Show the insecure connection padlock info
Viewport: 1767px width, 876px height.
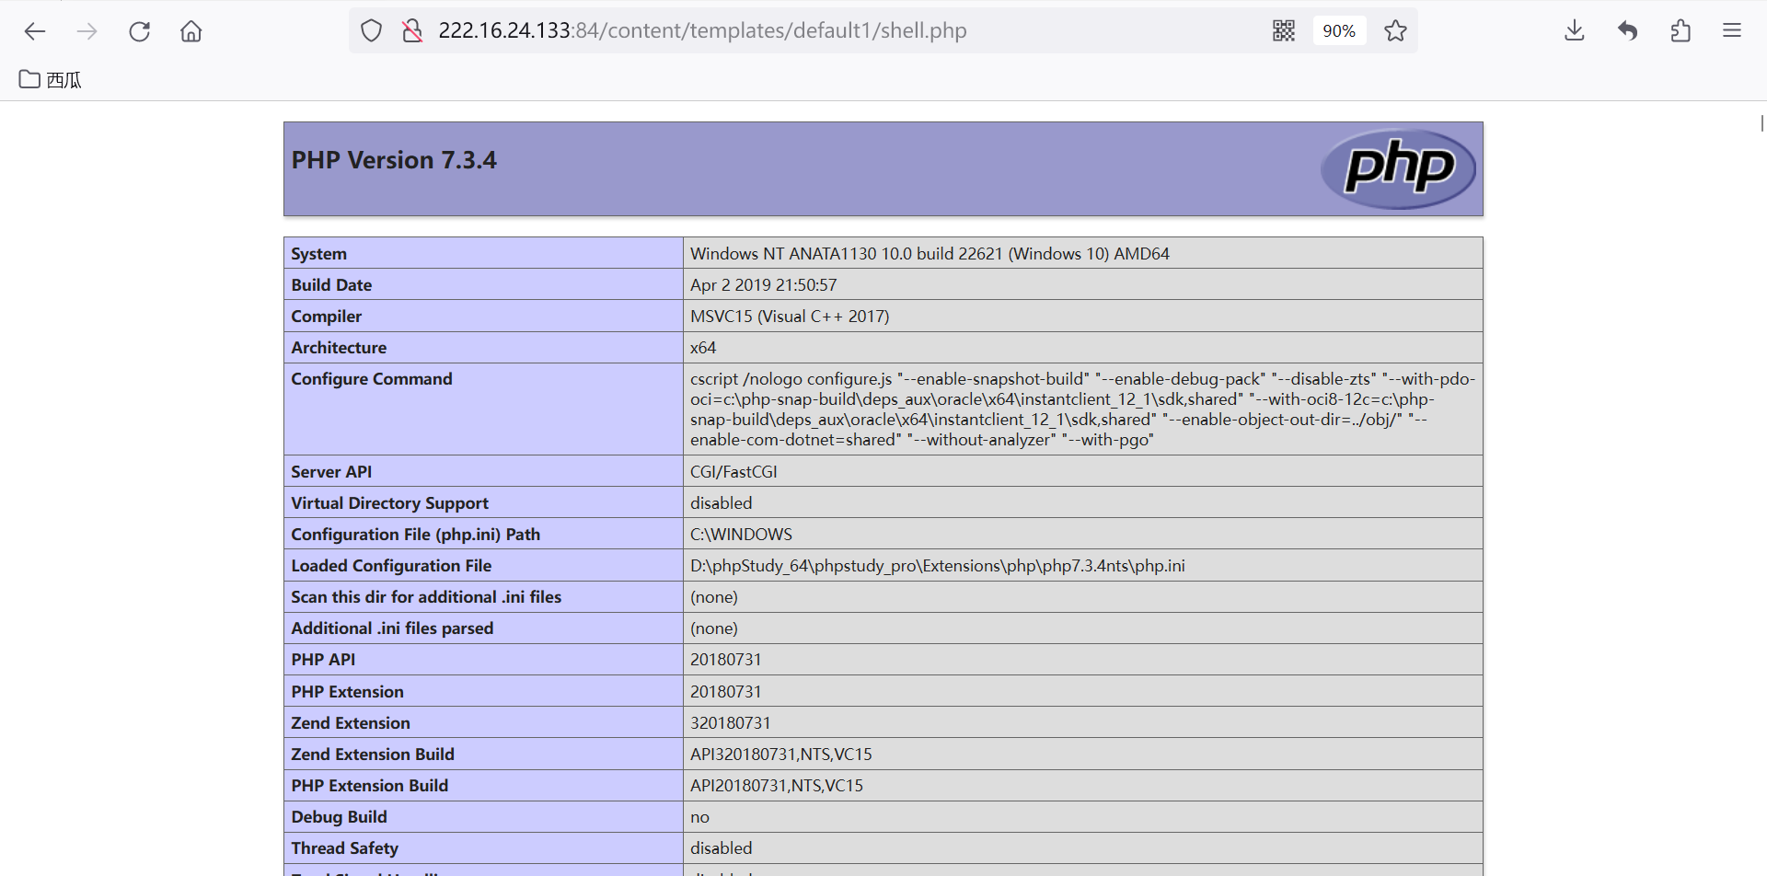411,30
